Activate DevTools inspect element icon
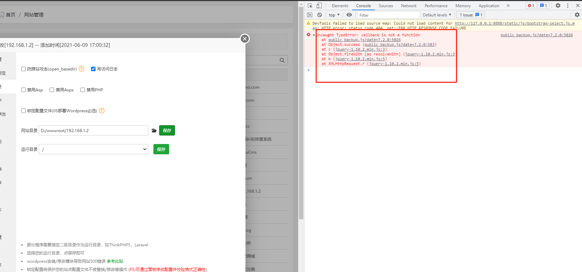582x272 pixels. [310, 5]
